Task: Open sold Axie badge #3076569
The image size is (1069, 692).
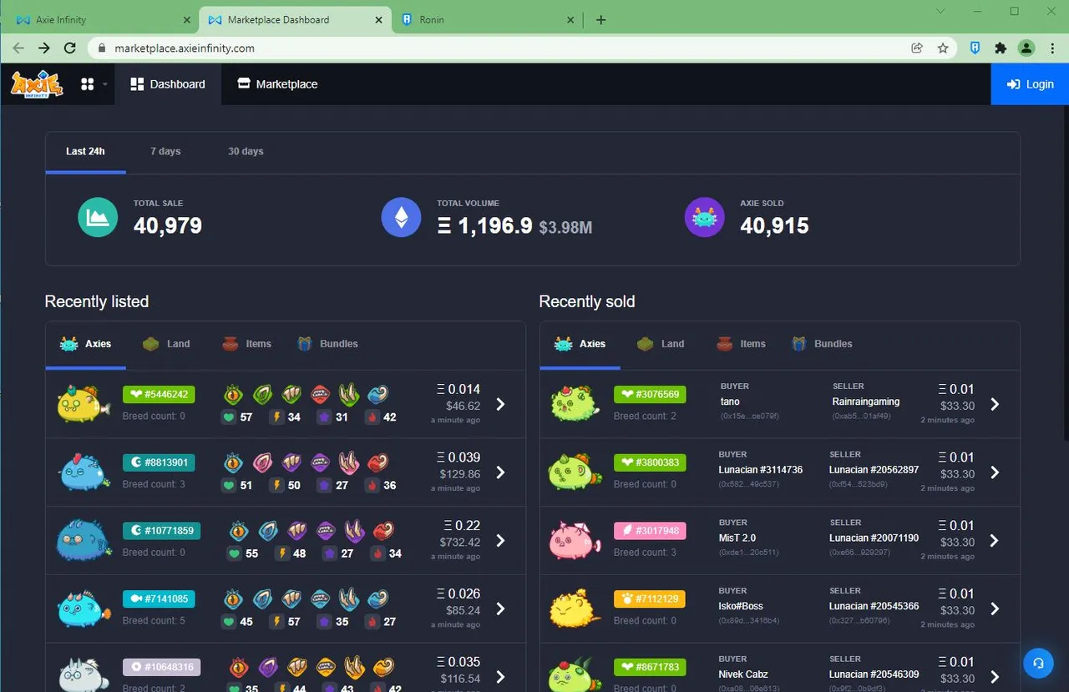Action: pos(650,394)
